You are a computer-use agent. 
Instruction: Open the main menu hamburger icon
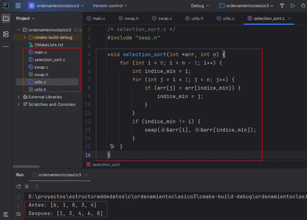[18, 6]
